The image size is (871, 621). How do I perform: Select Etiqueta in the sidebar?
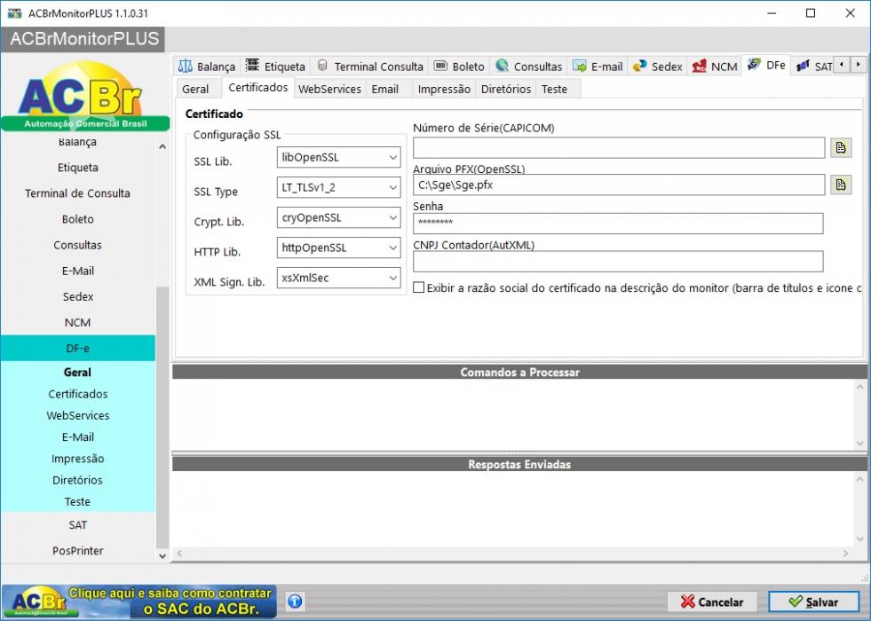[78, 168]
